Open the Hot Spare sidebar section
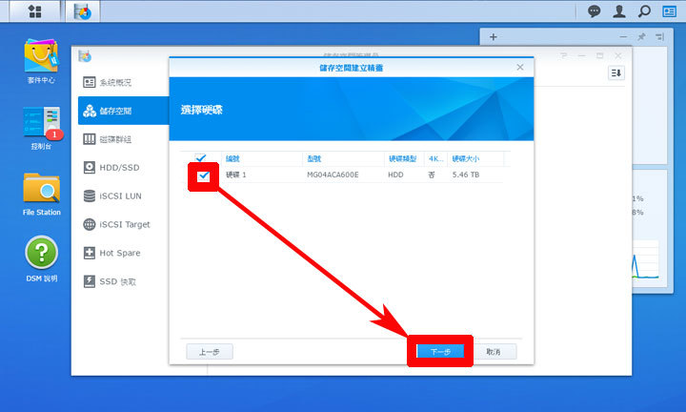686x412 pixels. [123, 253]
